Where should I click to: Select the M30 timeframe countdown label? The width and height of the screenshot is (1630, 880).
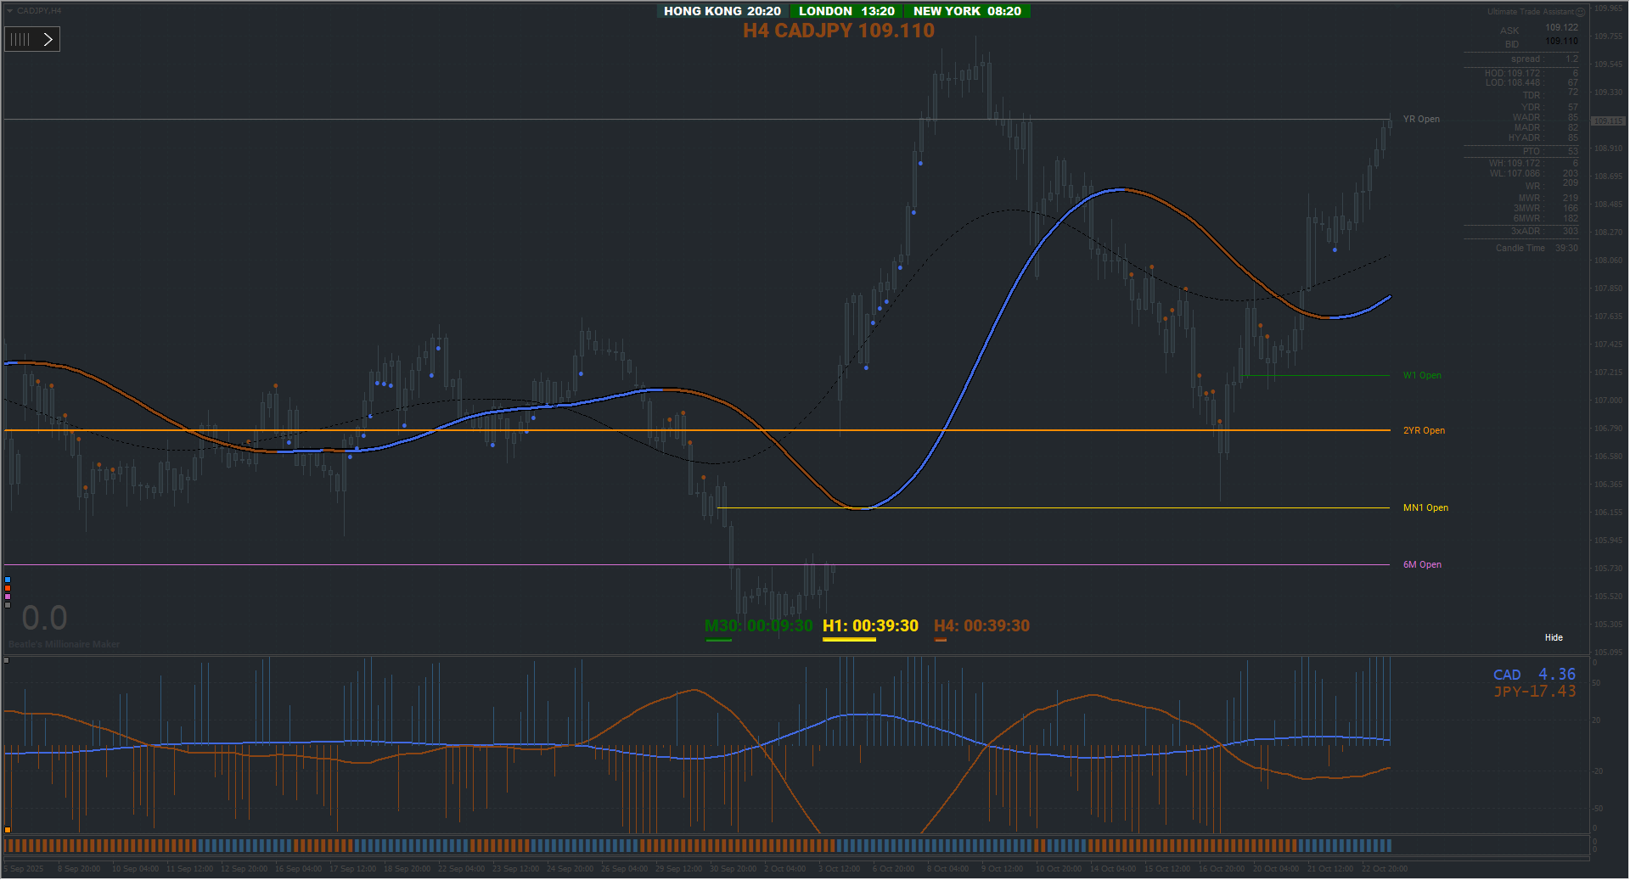pyautogui.click(x=759, y=625)
